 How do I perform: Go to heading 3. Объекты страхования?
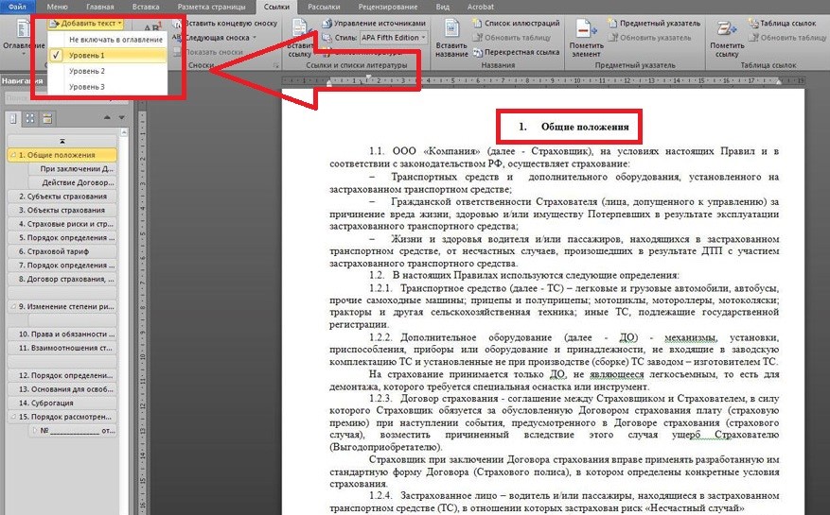[62, 210]
